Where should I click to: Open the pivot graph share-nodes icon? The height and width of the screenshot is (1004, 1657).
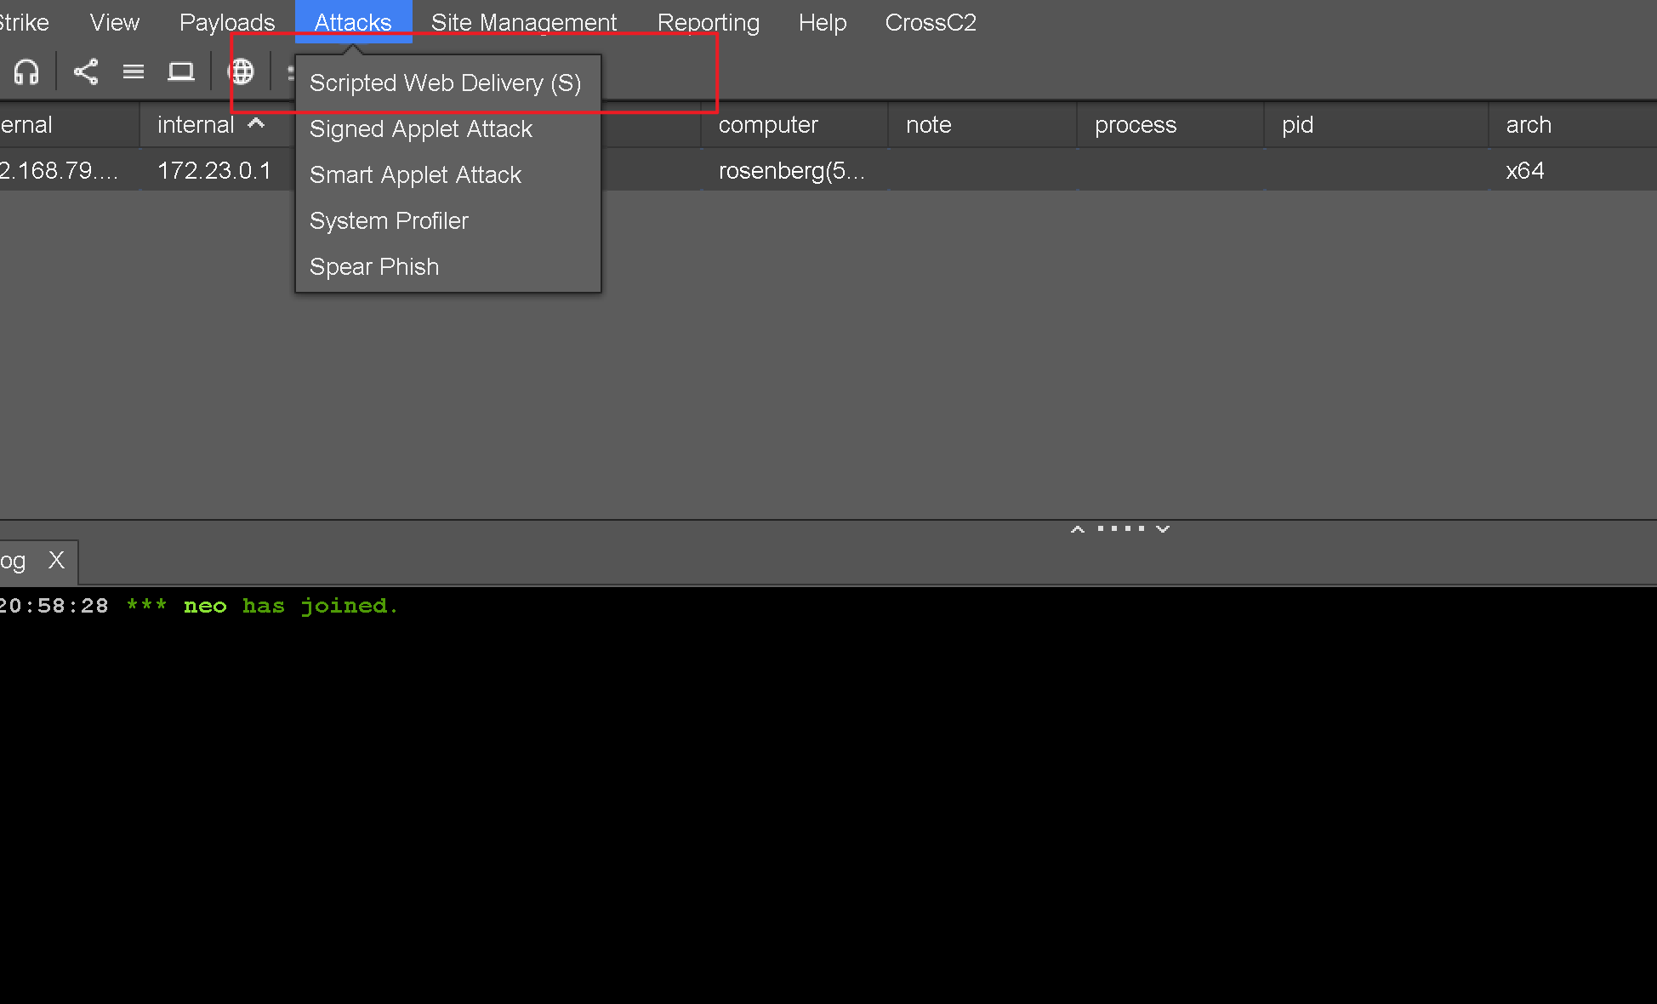coord(86,72)
